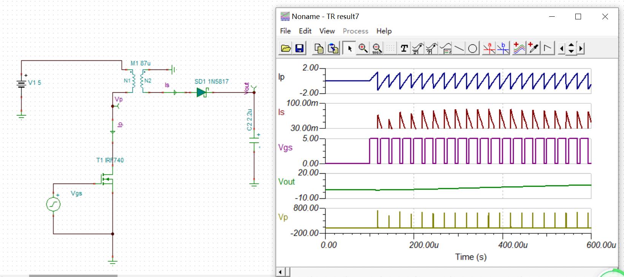Enable cursor A marker

pos(489,48)
